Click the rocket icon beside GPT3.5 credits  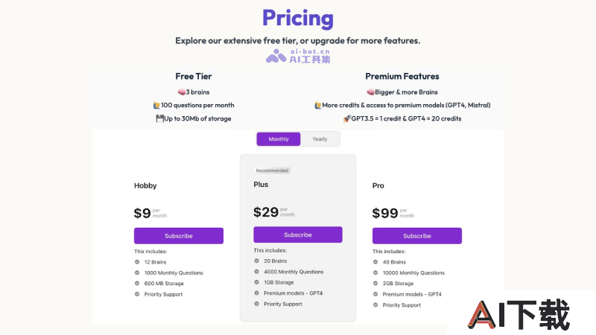346,118
